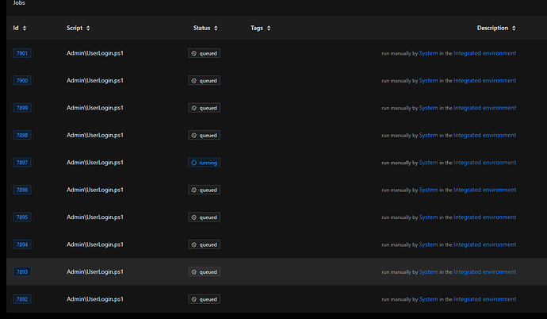This screenshot has height=319, width=547.
Task: Follow the Integrated environment link for job 7893
Action: pos(484,272)
